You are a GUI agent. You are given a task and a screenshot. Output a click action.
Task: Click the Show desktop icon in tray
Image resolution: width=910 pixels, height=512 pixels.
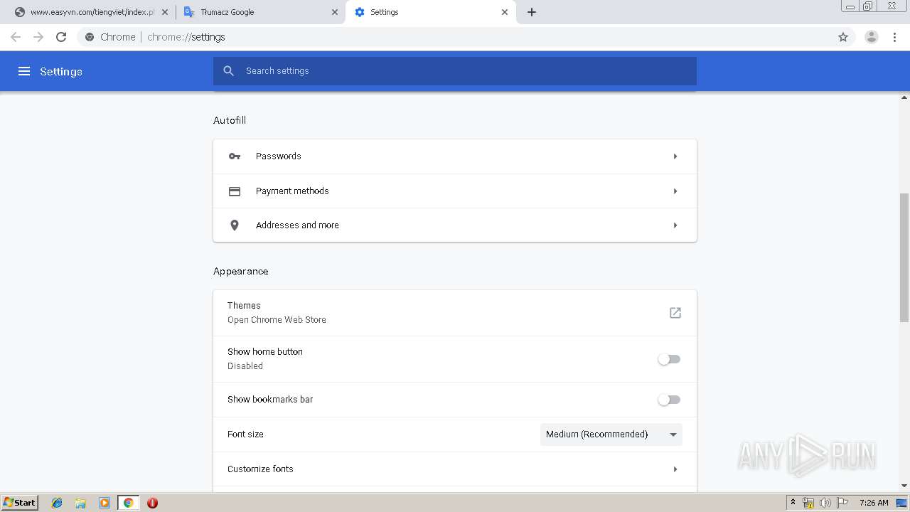(x=901, y=503)
